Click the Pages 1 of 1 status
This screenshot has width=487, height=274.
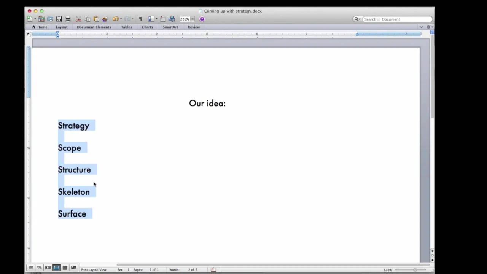coord(146,270)
